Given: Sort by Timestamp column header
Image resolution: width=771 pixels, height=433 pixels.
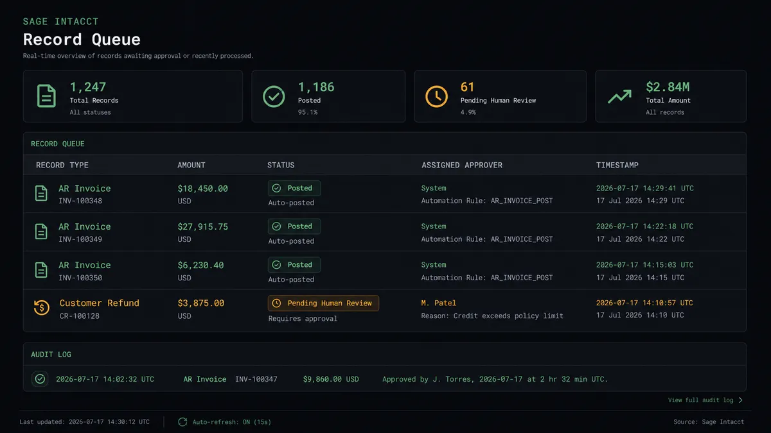Looking at the screenshot, I should click(x=617, y=165).
